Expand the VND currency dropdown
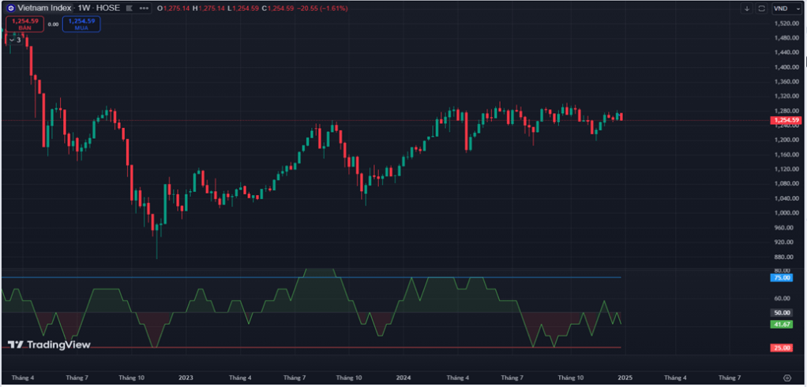Viewport: 807px width, 387px height. (783, 8)
